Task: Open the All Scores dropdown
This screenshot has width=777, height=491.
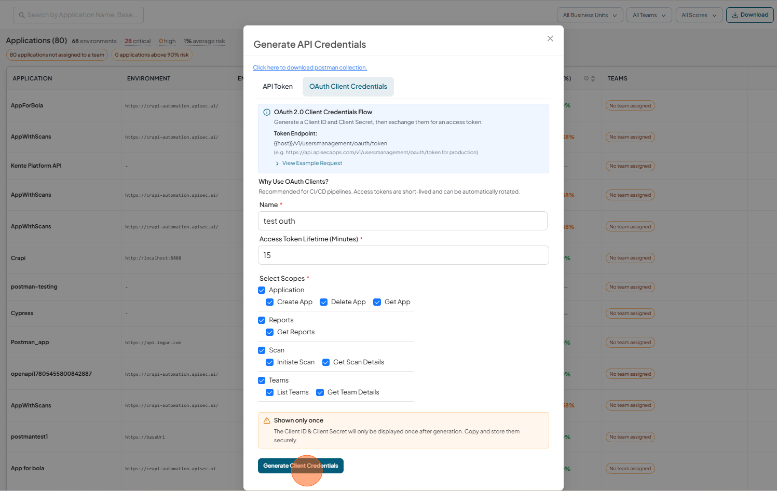Action: pos(699,15)
